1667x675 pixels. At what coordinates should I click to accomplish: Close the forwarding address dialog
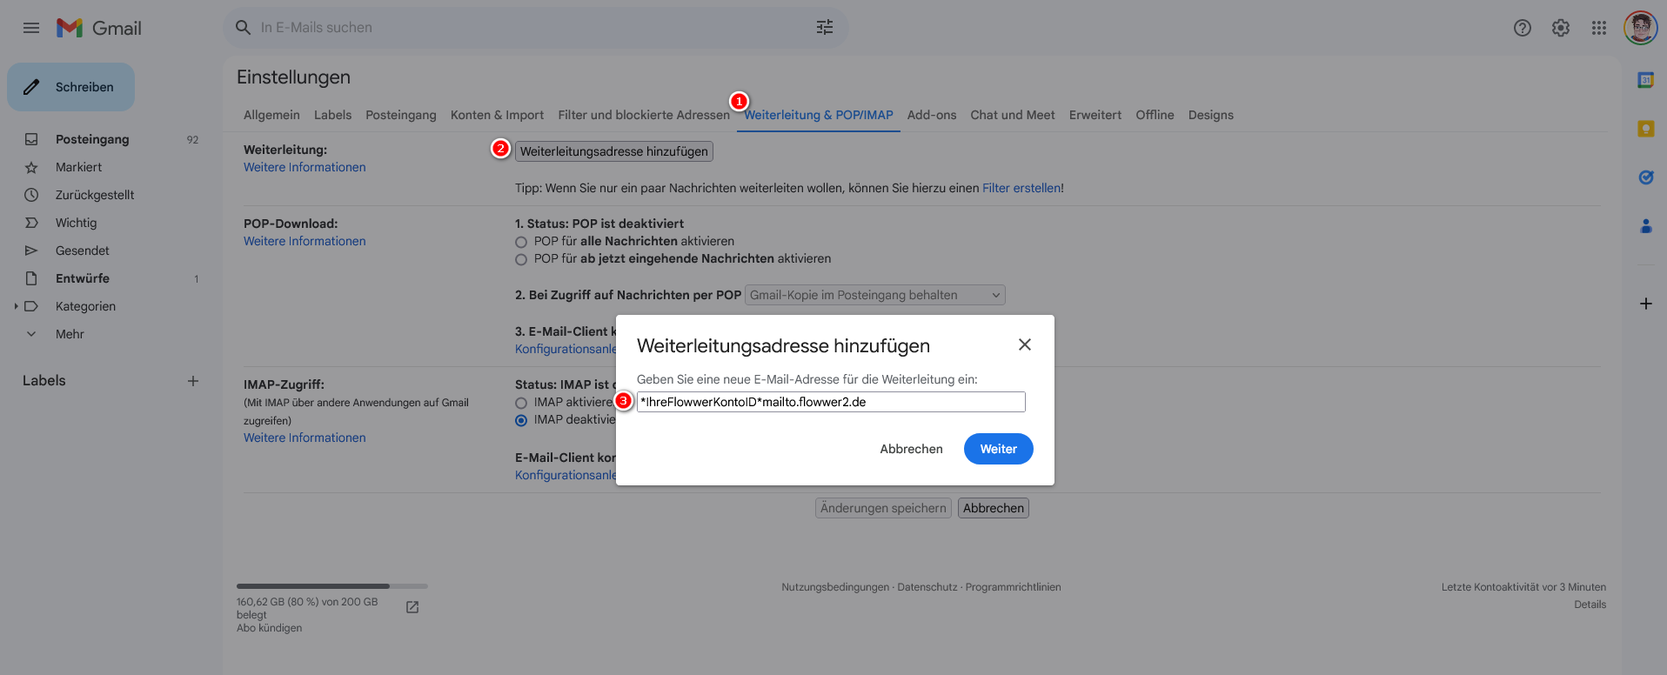pos(1025,344)
